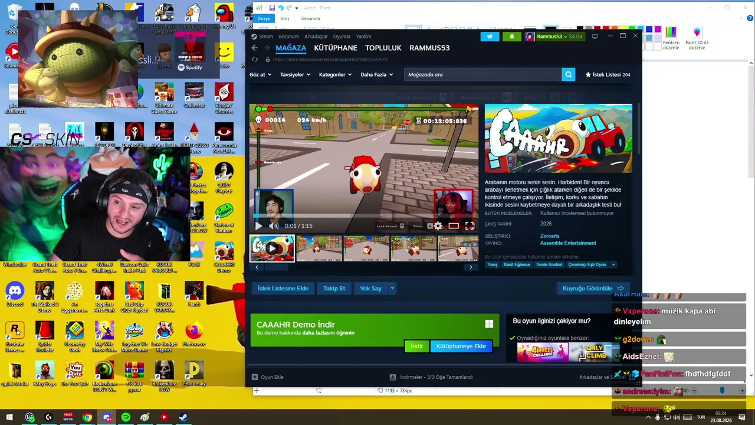Open Logitech G Hub taskbar icon
The width and height of the screenshot is (755, 425).
[49, 417]
